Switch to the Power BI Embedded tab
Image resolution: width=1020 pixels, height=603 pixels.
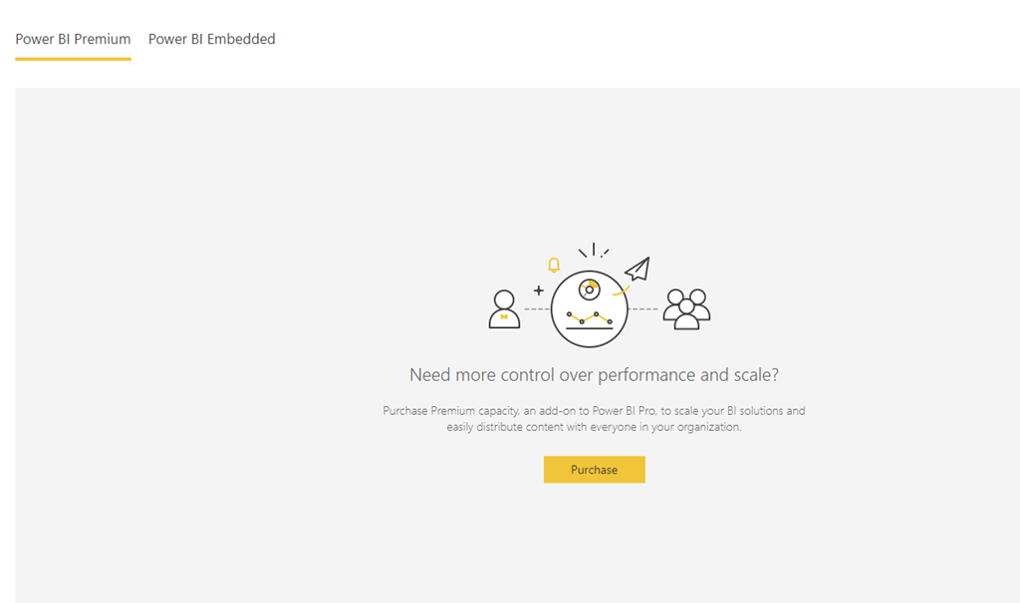click(211, 40)
